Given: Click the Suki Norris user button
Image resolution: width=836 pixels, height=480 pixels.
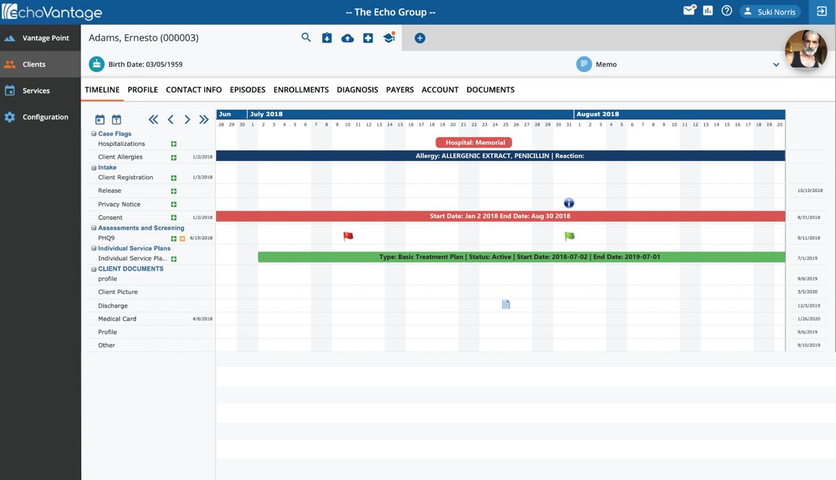Looking at the screenshot, I should coord(769,12).
